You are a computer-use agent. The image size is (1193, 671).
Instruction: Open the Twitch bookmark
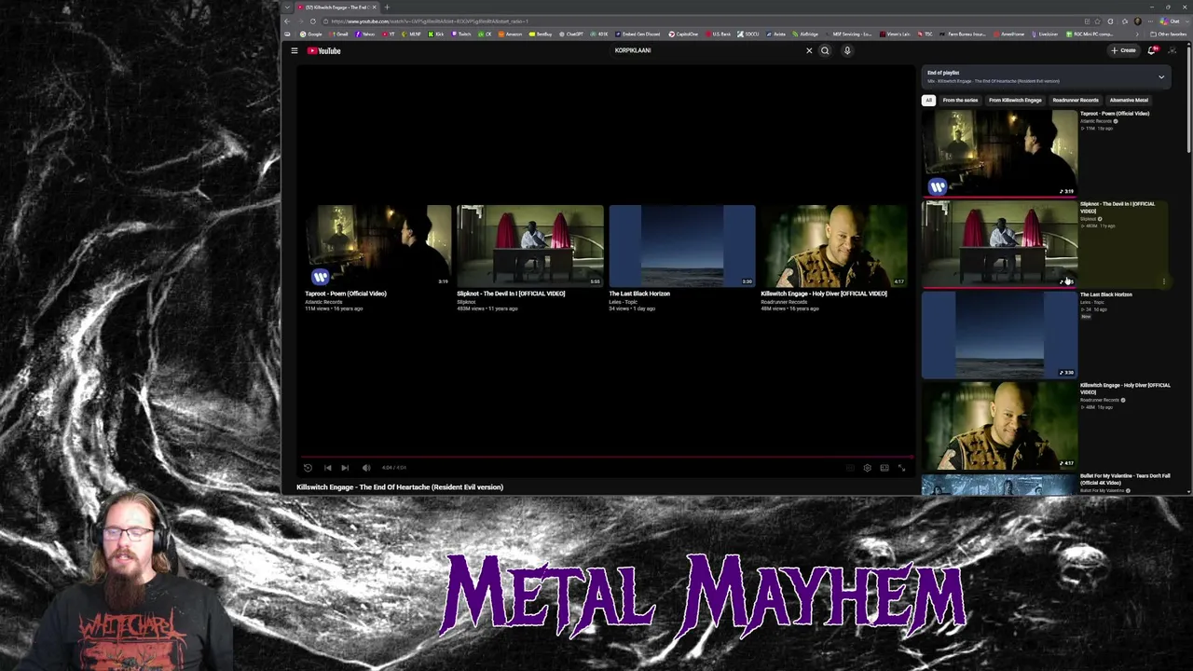(461, 34)
